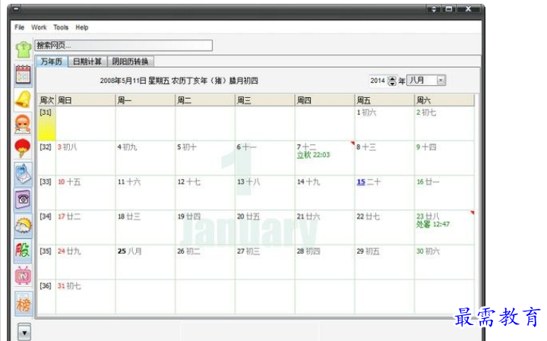Image resolution: width=547 pixels, height=341 pixels.
Task: Open the purple telephone icon
Action: click(x=24, y=200)
